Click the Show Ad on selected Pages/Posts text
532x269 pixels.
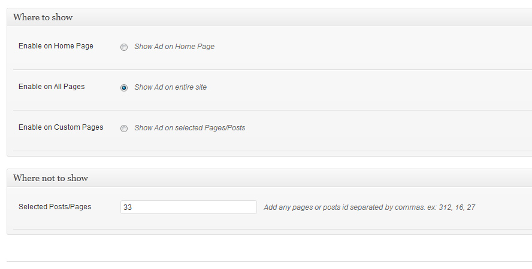[x=190, y=128]
